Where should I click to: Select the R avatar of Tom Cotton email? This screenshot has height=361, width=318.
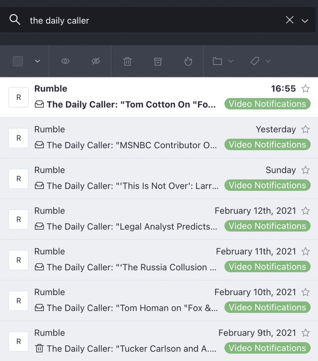(x=18, y=97)
